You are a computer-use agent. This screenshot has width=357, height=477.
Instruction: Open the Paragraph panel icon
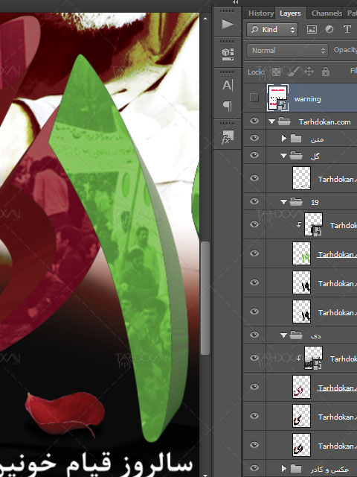tap(228, 107)
